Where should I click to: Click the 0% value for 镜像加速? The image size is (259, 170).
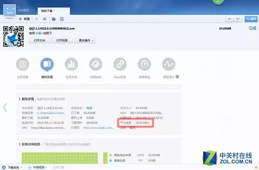click(140, 160)
